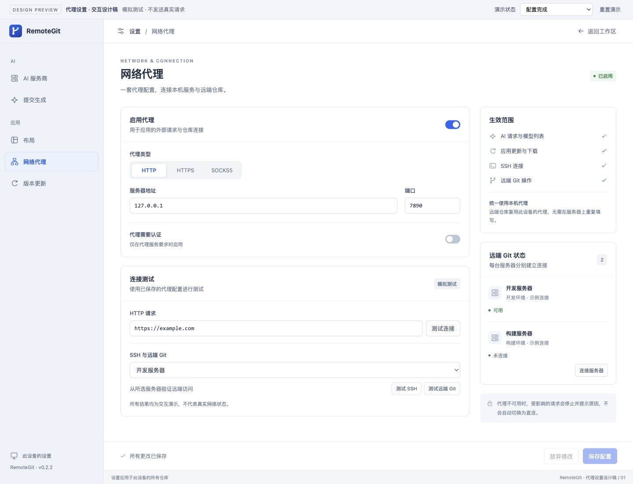This screenshot has width=633, height=484.
Task: Click 保存配置 button
Action: coord(600,456)
